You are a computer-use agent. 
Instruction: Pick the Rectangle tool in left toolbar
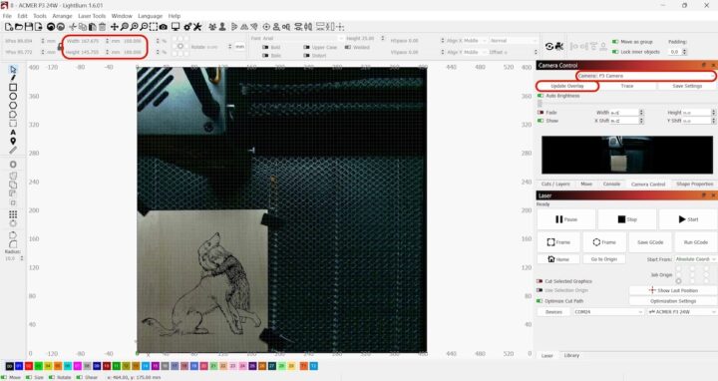[13, 87]
